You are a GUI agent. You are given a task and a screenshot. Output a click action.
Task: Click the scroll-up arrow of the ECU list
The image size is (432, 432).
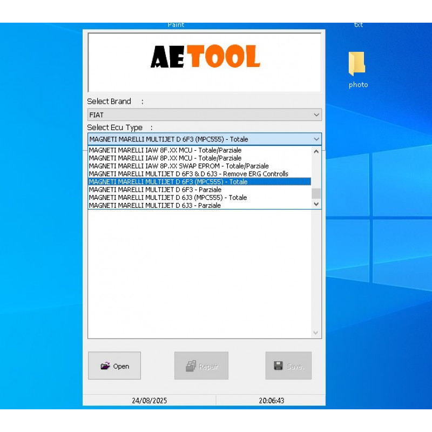pyautogui.click(x=316, y=151)
